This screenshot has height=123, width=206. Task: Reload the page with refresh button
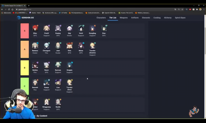(9, 9)
